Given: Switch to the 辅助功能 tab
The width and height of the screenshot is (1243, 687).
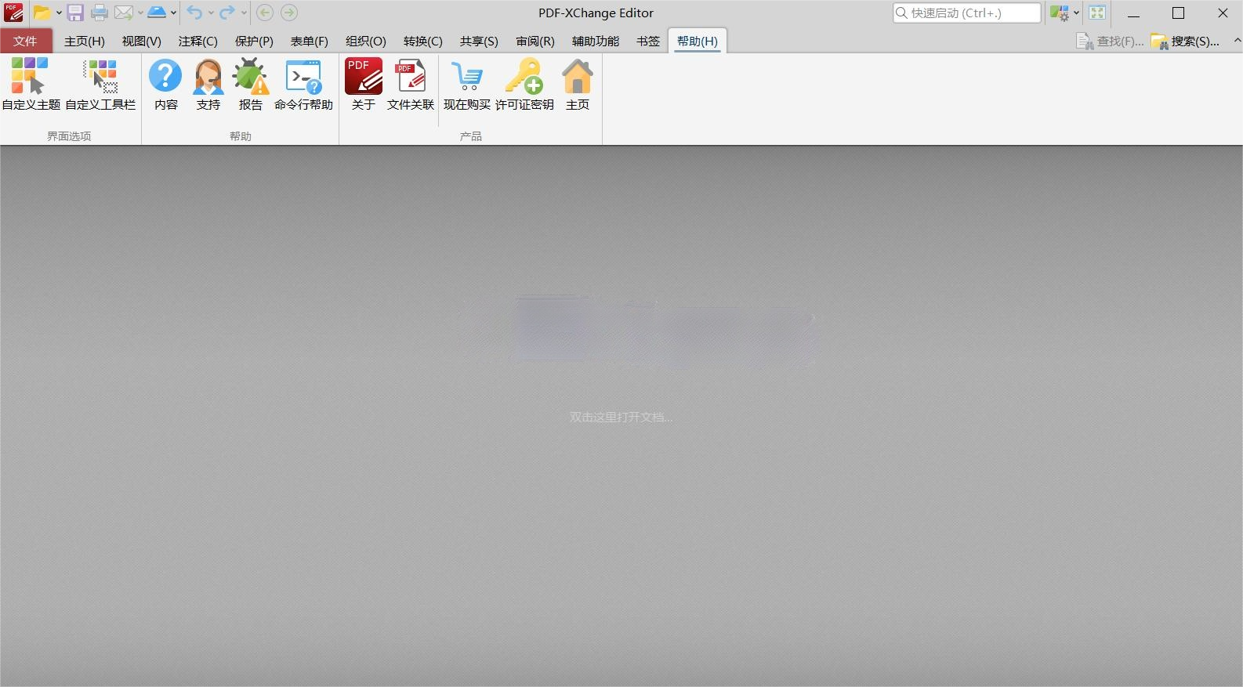Looking at the screenshot, I should (x=596, y=42).
